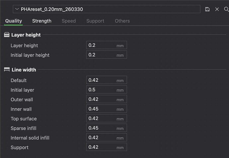
Task: Click the 'Initial layer' label under Line width
Action: coord(22,90)
